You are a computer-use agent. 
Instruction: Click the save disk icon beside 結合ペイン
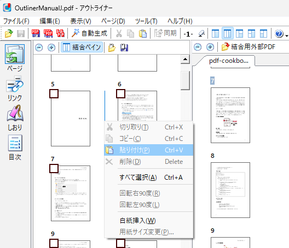pos(124,48)
